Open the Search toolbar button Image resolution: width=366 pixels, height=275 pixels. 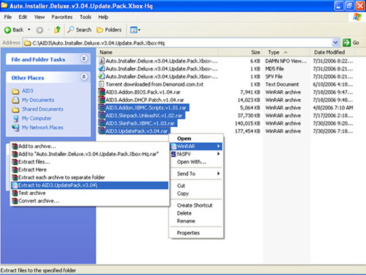[80, 30]
